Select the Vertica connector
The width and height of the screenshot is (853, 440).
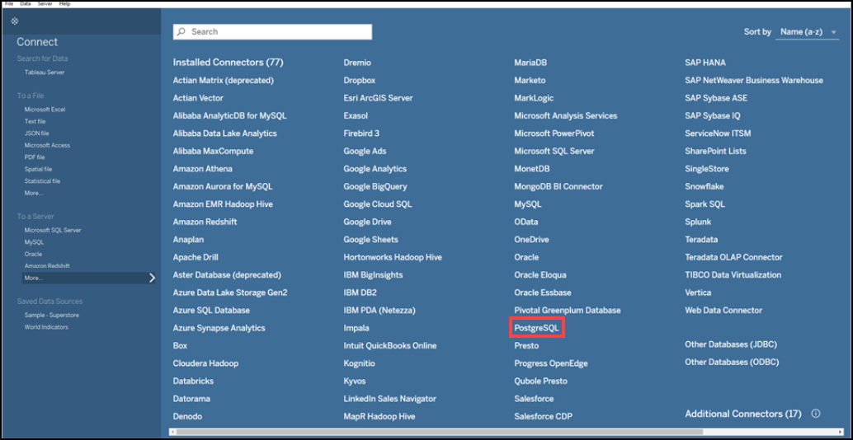click(x=698, y=293)
